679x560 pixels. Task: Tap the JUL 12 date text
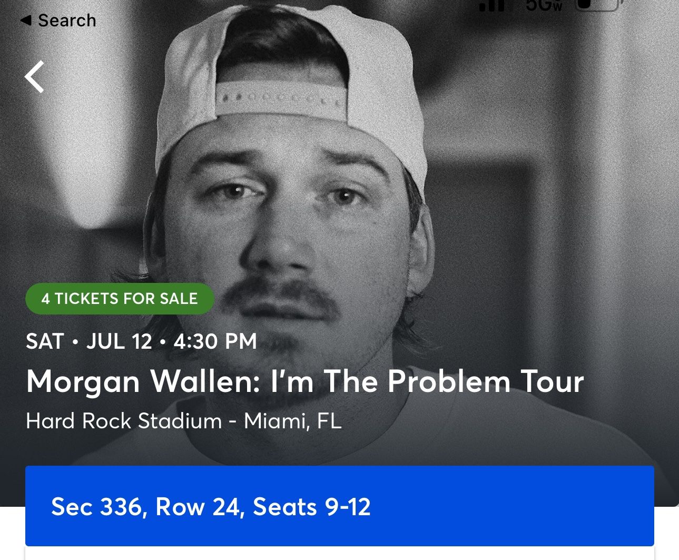point(119,341)
